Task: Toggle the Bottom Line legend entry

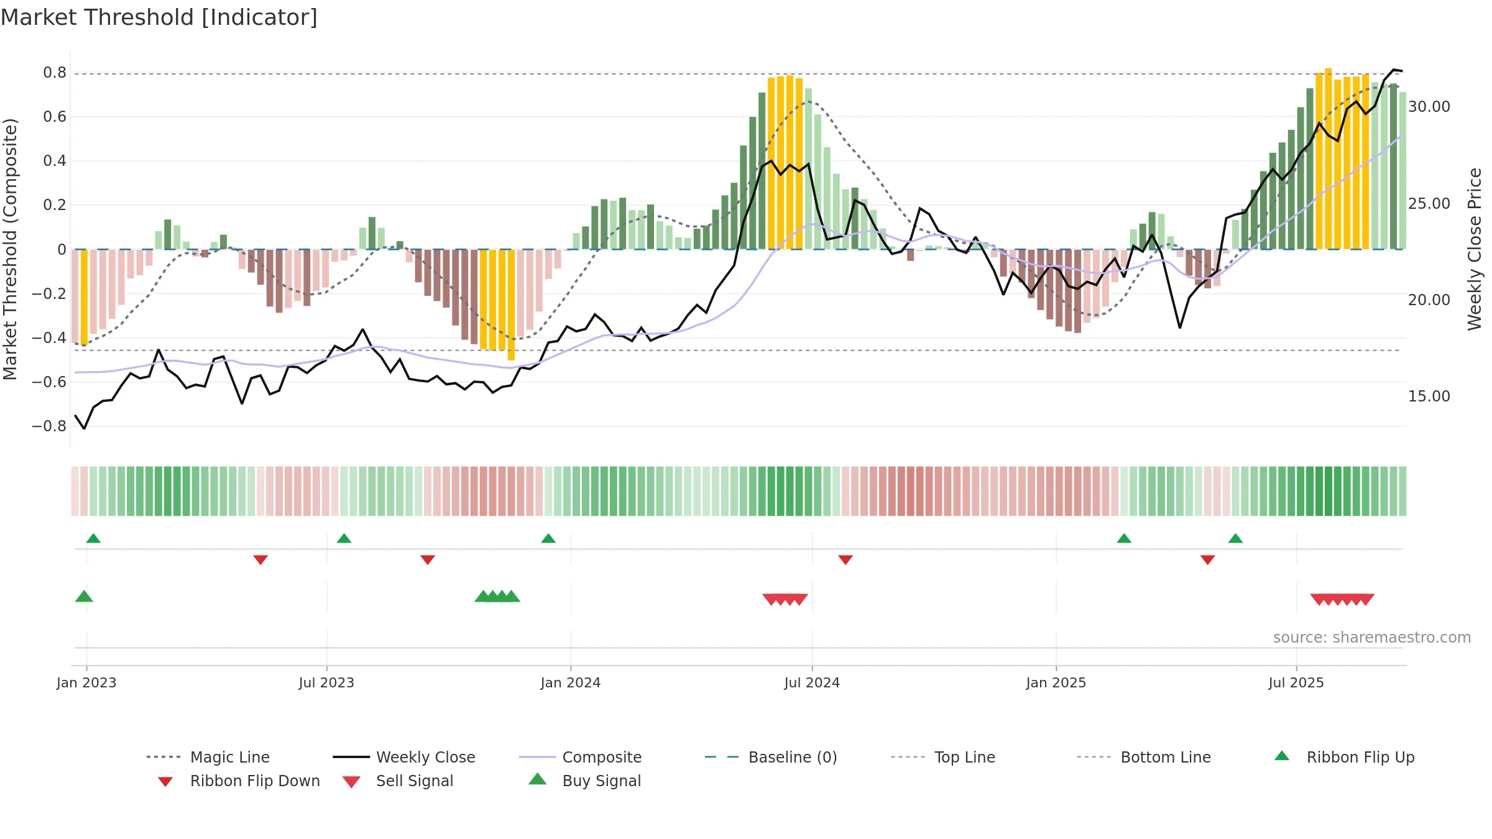Action: point(1144,757)
